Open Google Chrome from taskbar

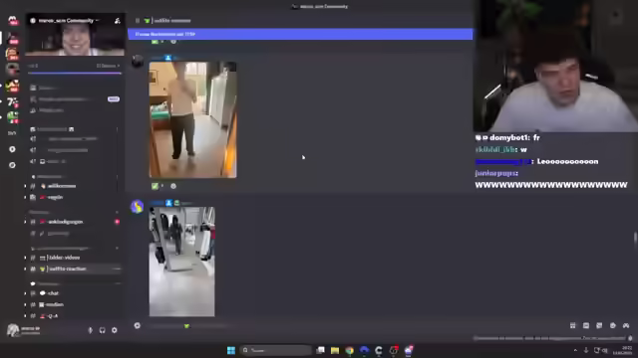point(350,350)
